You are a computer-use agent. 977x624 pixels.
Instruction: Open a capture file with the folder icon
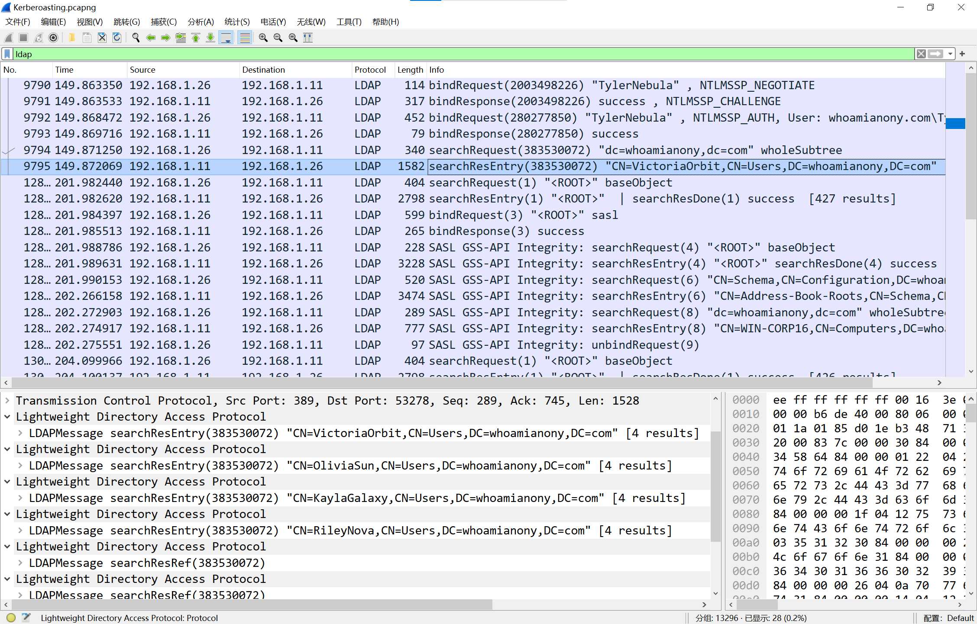tap(72, 38)
